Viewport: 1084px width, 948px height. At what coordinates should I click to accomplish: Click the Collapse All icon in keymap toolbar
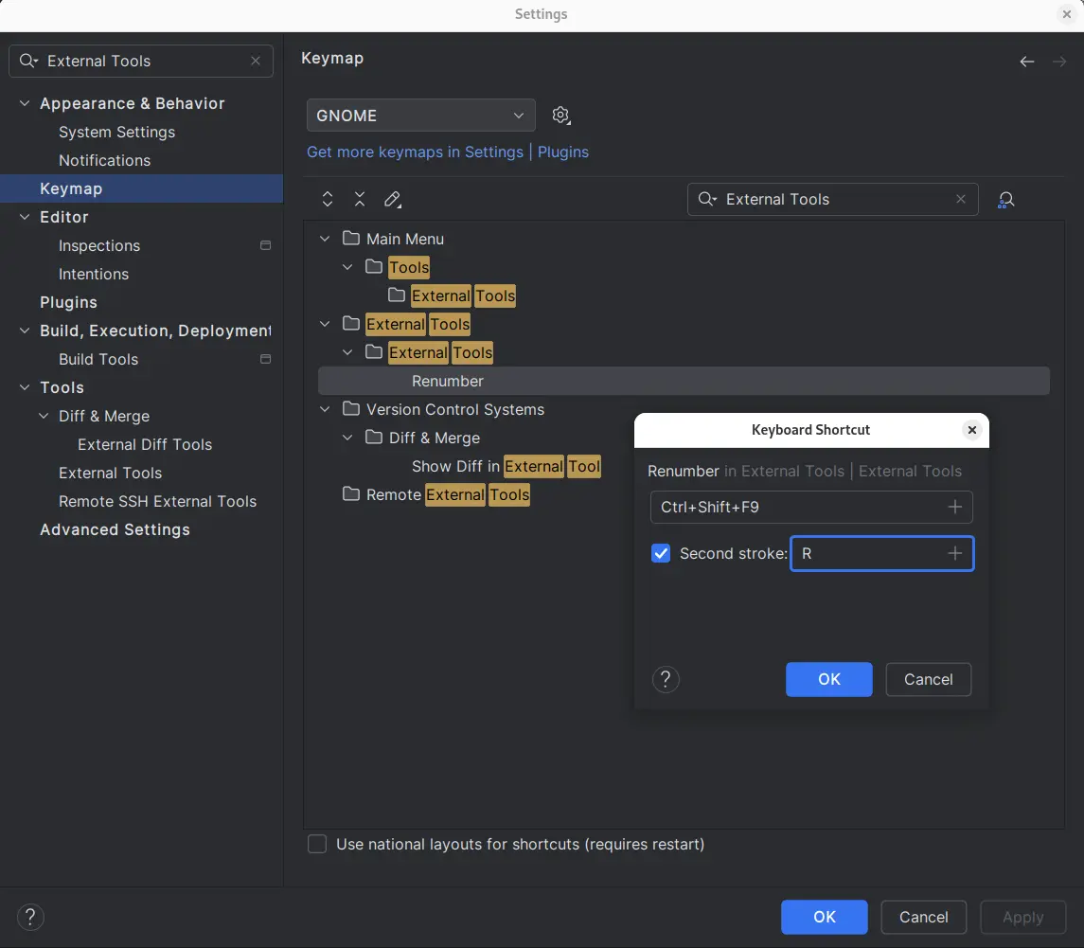click(360, 199)
